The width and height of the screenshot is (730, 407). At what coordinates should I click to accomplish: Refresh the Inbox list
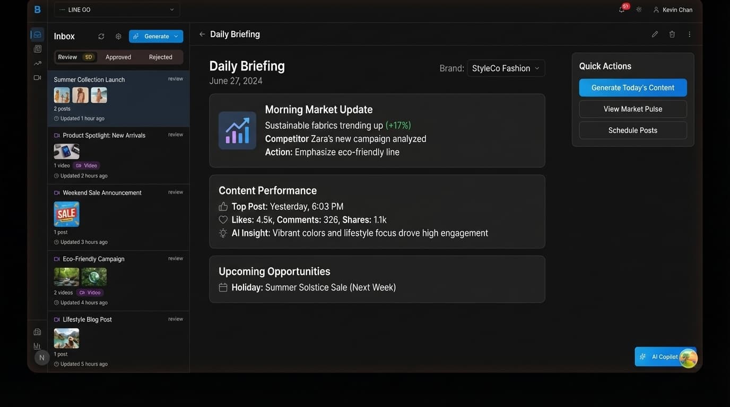101,36
